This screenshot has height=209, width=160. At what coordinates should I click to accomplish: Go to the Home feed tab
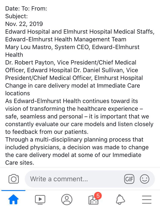pyautogui.click(x=14, y=200)
